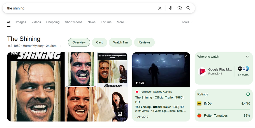The image size is (255, 128).
Task: Open The Shining Official Trailer link
Action: 159,100
